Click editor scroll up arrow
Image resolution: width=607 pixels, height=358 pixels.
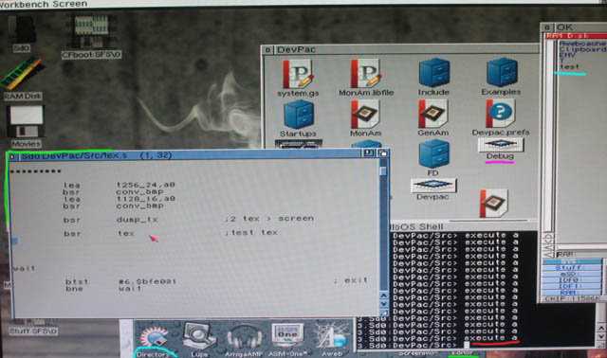(x=383, y=295)
